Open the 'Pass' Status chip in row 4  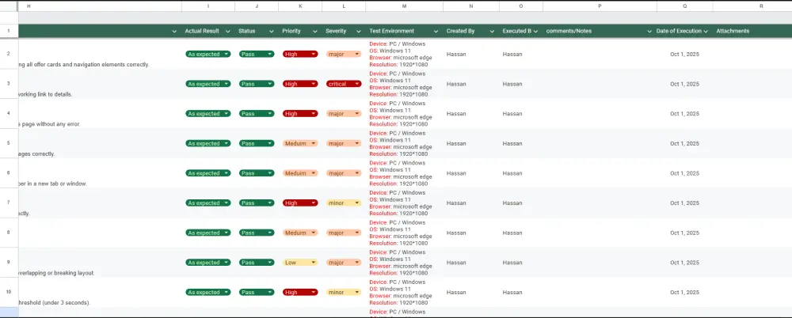pyautogui.click(x=257, y=114)
